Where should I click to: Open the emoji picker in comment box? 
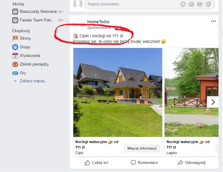[183, 4]
